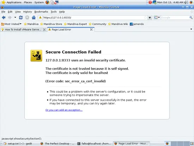Screen dimensions: 194x146
Task: Click the Secure Connection Failed heading
Action: [x=73, y=52]
